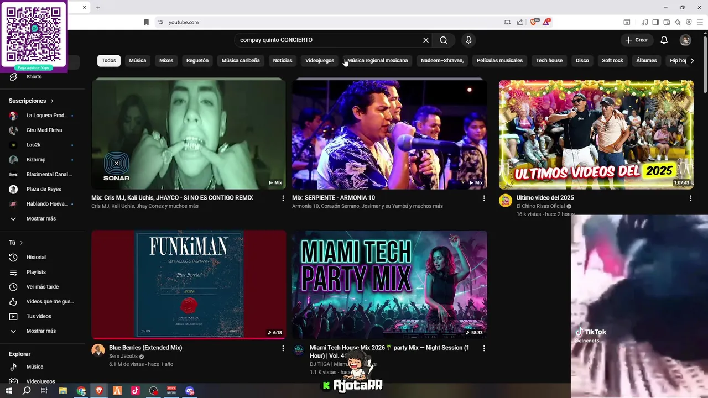The width and height of the screenshot is (708, 398).
Task: Select the Tech house chip
Action: pos(549,61)
